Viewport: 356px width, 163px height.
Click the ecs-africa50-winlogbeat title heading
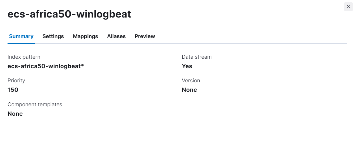click(69, 14)
